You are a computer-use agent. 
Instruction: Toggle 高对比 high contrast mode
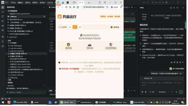pyautogui.click(x=115, y=27)
